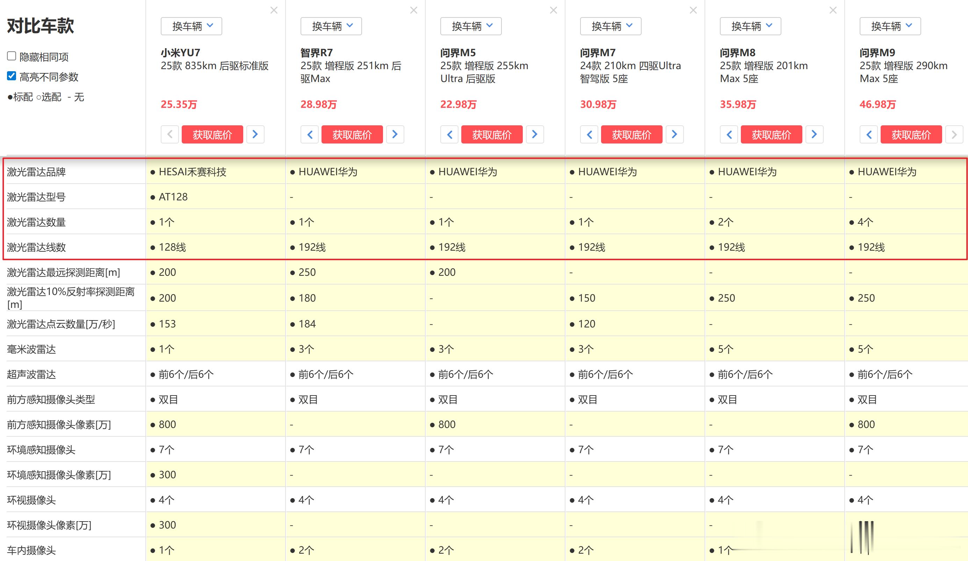Open 换车辆 dropdown for 问界M9
The height and width of the screenshot is (561, 968).
pyautogui.click(x=890, y=26)
